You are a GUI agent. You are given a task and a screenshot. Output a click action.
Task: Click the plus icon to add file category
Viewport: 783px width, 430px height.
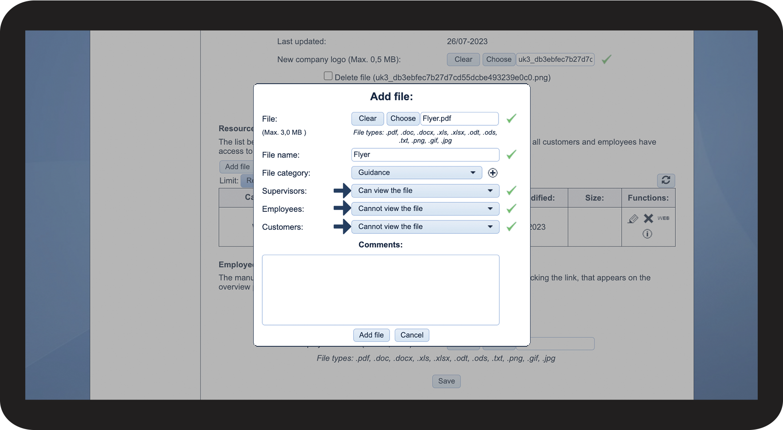pos(492,173)
